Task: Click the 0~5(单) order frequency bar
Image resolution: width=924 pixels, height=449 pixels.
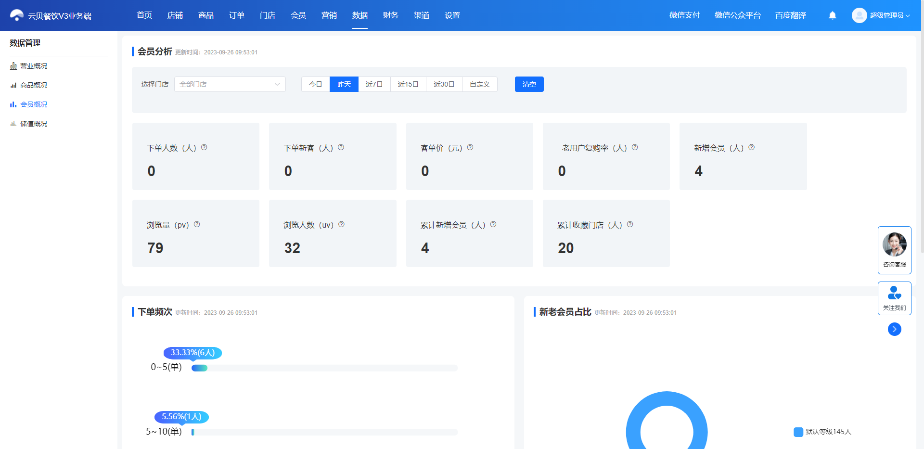Action: (324, 368)
